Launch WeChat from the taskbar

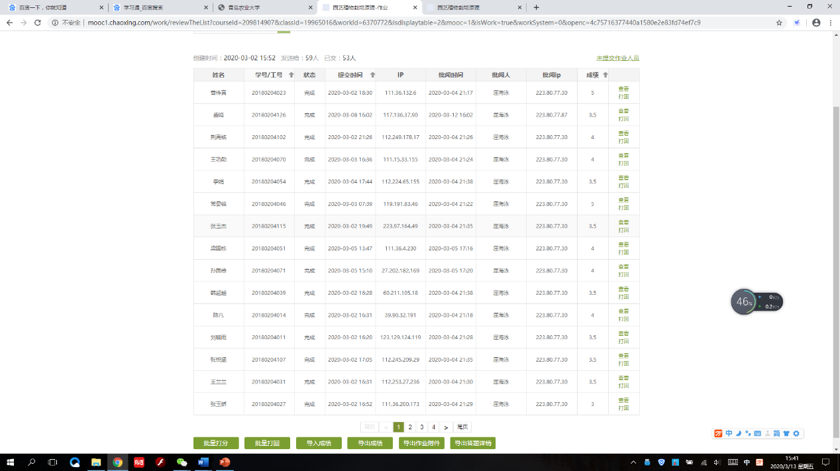click(x=182, y=462)
